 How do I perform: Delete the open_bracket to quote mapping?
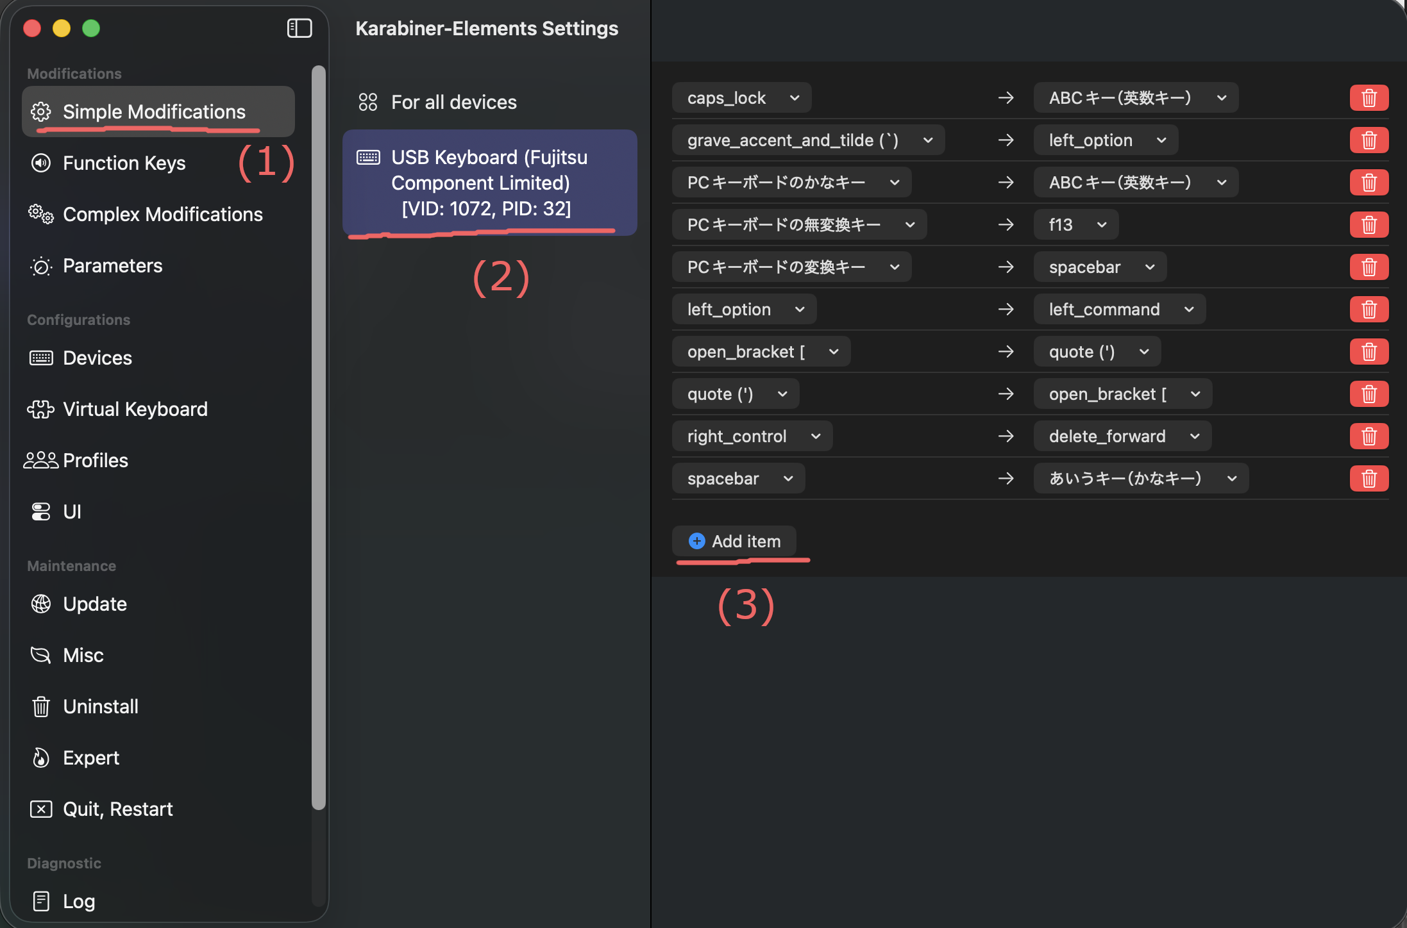1369,352
